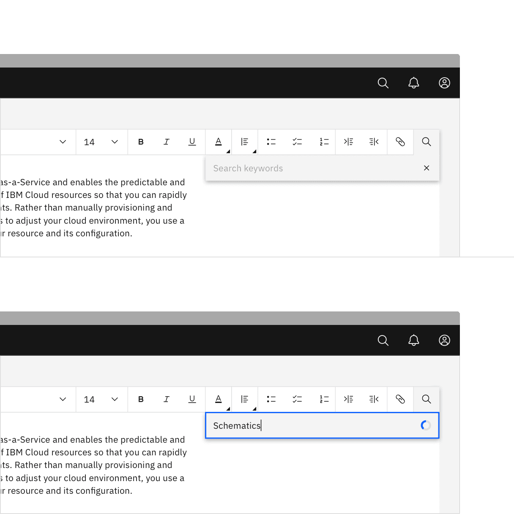Image resolution: width=514 pixels, height=514 pixels.
Task: Click the loading spinner next to Schematics
Action: tap(425, 425)
